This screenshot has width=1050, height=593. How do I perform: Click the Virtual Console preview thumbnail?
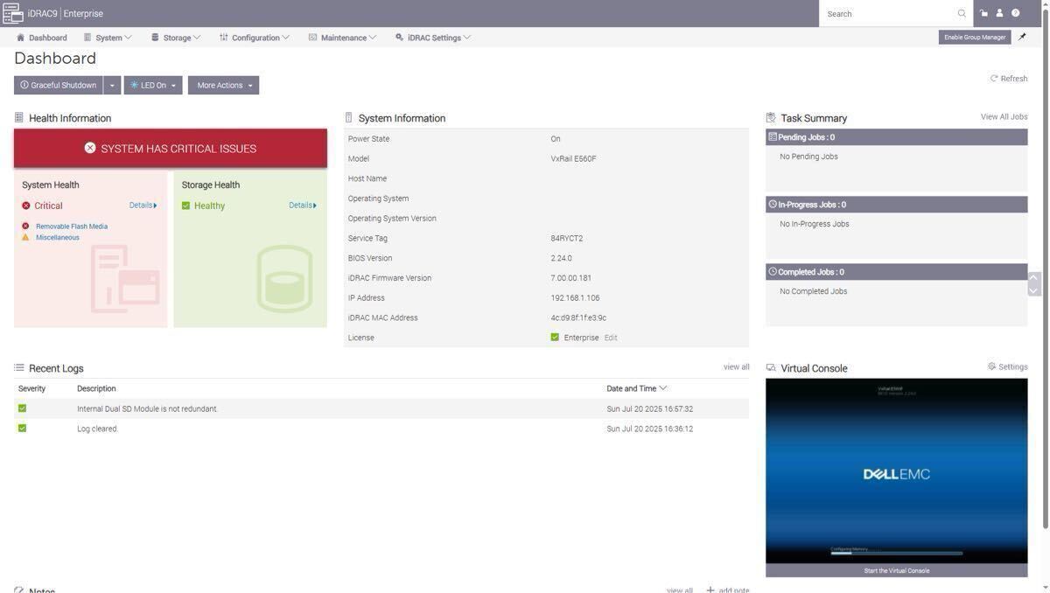tap(897, 471)
